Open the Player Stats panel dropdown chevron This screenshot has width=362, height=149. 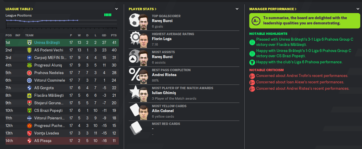[237, 9]
